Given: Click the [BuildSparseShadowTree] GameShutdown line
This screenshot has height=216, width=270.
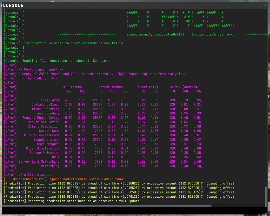Looking at the screenshot, I should pos(64,179).
